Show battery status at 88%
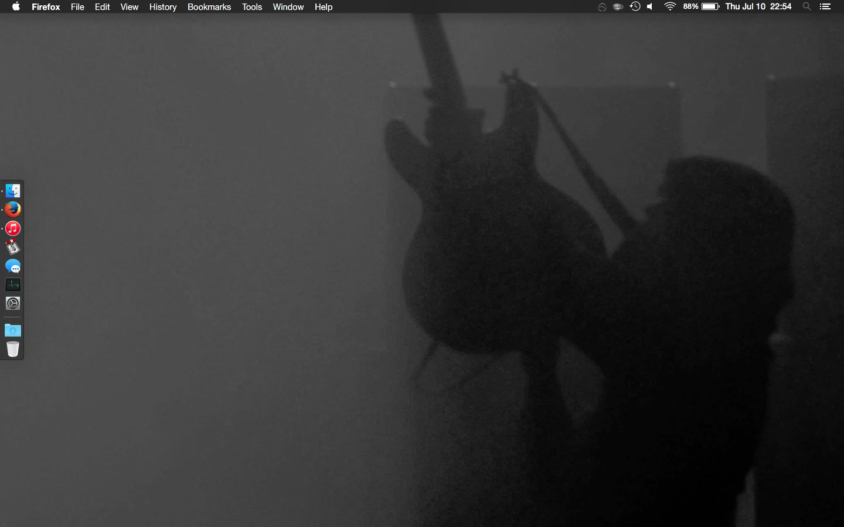Screen dimensions: 844x527 [x=701, y=6]
